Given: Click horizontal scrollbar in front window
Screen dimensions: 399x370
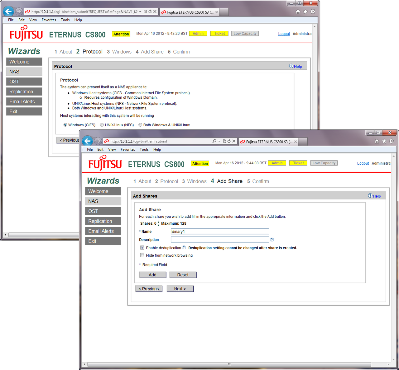Looking at the screenshot, I should click(x=229, y=364).
